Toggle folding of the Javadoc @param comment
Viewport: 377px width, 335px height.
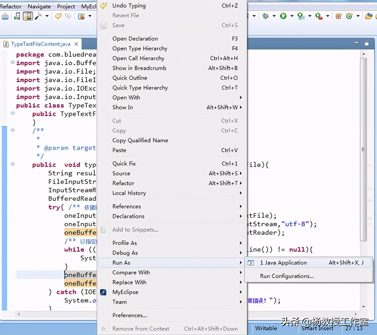point(13,130)
